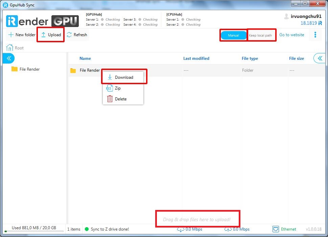Click the storage usage progress bar
Image resolution: width=328 pixels, height=237 pixels.
coord(34,232)
